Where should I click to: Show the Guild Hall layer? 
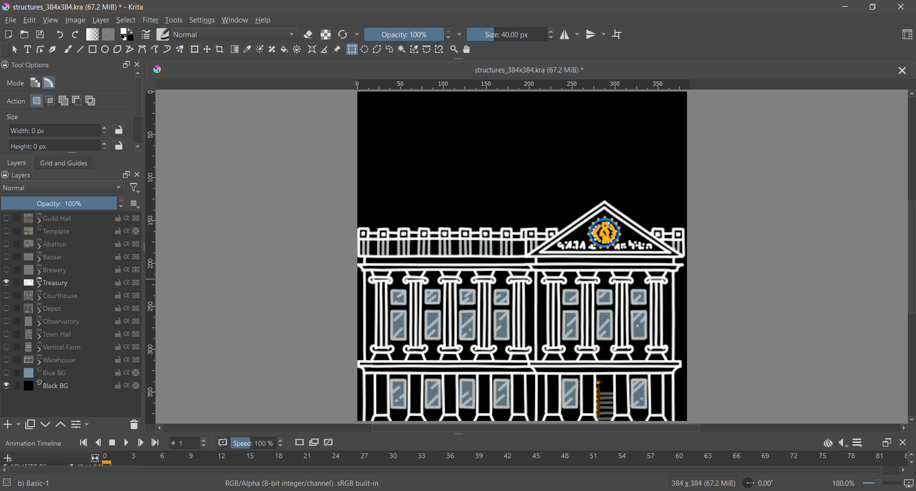point(6,219)
